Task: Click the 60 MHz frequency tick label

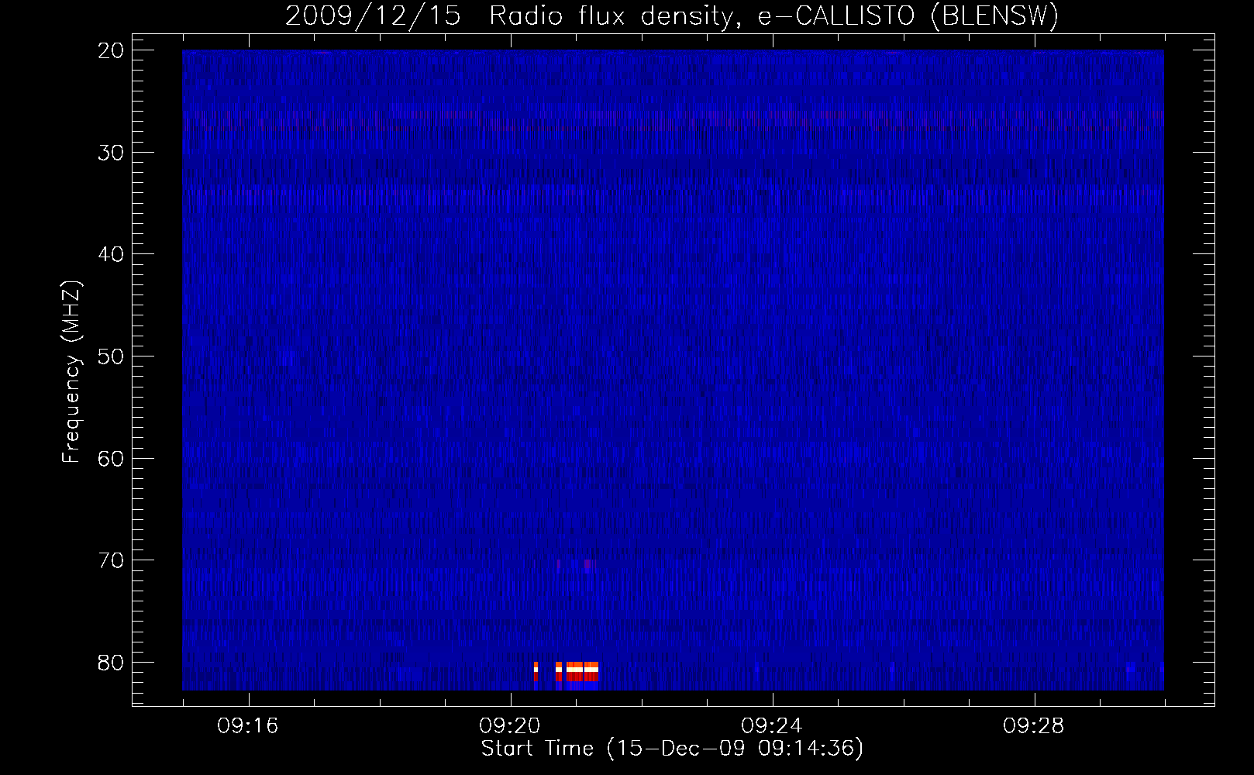Action: tap(111, 458)
